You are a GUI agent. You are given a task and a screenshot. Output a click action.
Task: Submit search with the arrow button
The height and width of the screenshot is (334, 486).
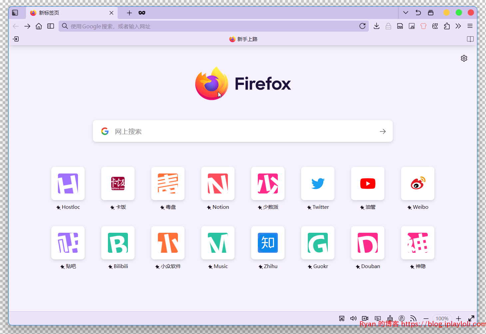tap(383, 132)
